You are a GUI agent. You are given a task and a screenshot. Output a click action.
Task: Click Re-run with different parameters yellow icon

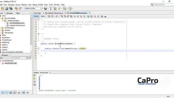click(x=35, y=79)
